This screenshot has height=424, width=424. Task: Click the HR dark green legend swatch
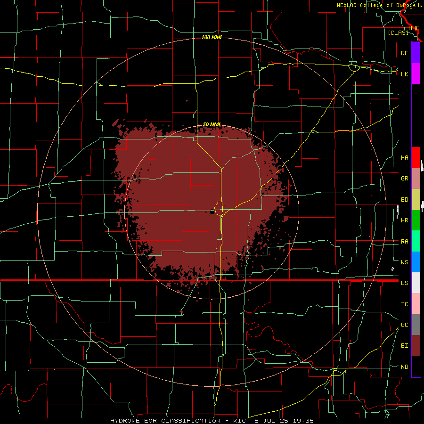(x=416, y=220)
